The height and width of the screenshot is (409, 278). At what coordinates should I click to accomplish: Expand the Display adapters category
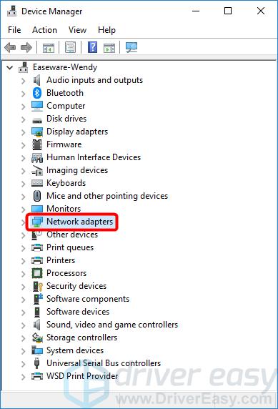click(23, 132)
